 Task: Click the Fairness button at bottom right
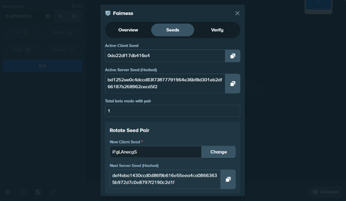point(326,192)
